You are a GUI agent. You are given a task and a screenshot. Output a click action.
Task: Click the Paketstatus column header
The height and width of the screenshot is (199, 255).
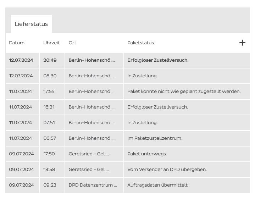click(140, 43)
